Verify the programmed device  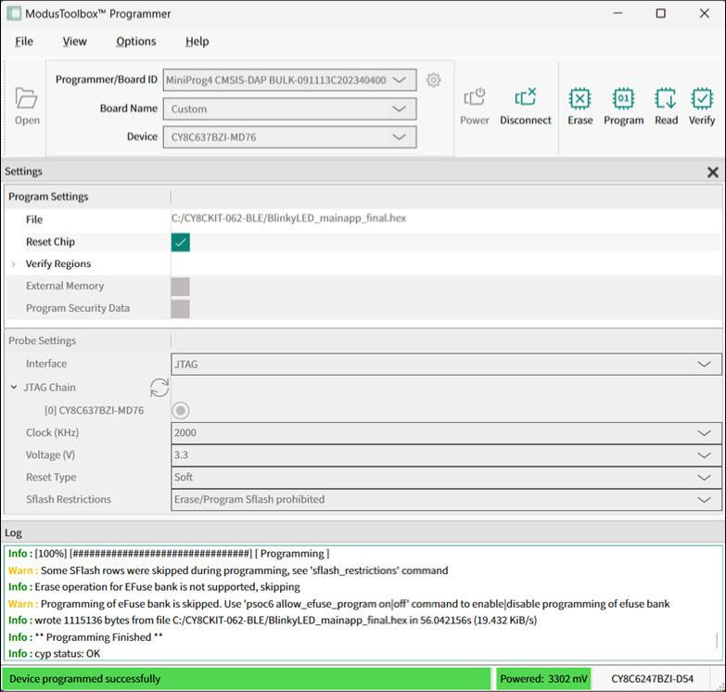(702, 106)
